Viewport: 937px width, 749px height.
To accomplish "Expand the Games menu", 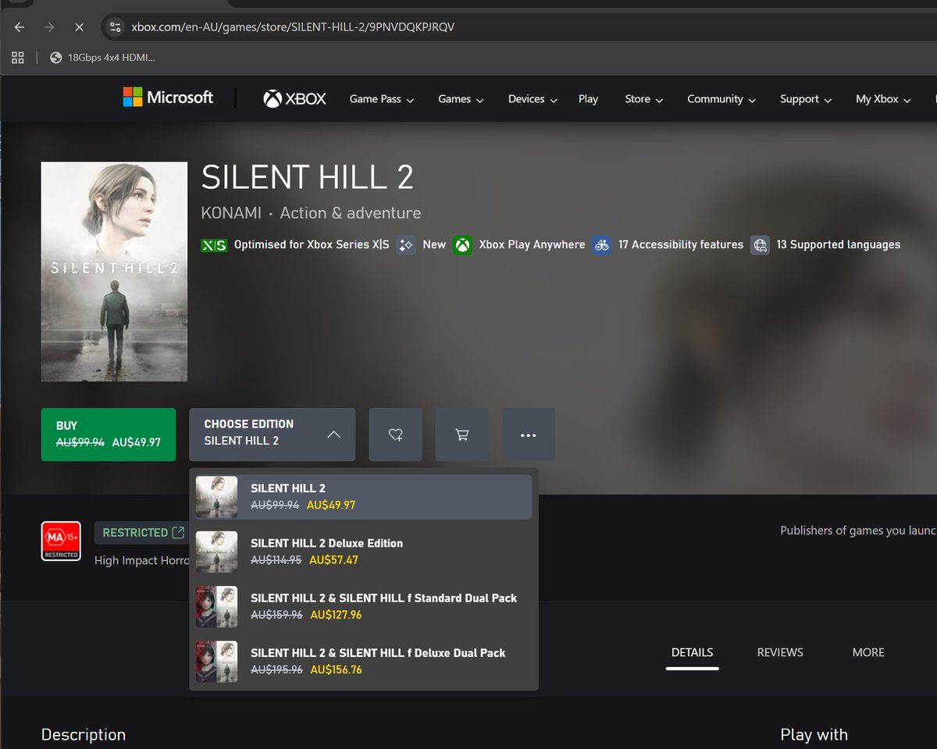I will tap(461, 99).
